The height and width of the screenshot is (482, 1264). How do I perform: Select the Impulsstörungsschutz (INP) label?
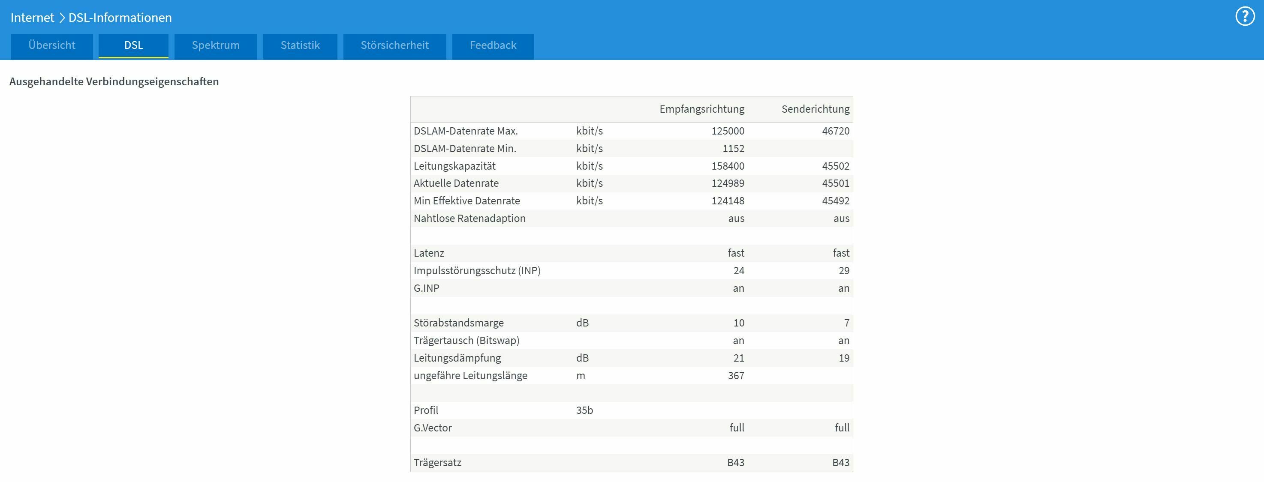[x=477, y=271]
